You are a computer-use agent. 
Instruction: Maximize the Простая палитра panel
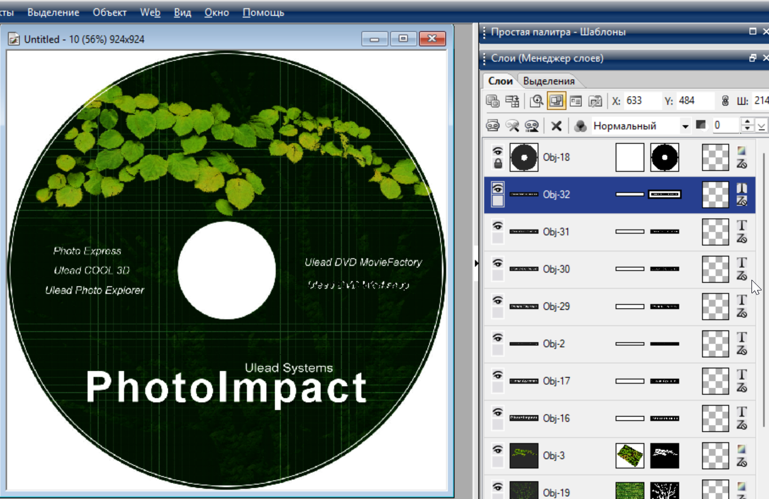click(753, 32)
